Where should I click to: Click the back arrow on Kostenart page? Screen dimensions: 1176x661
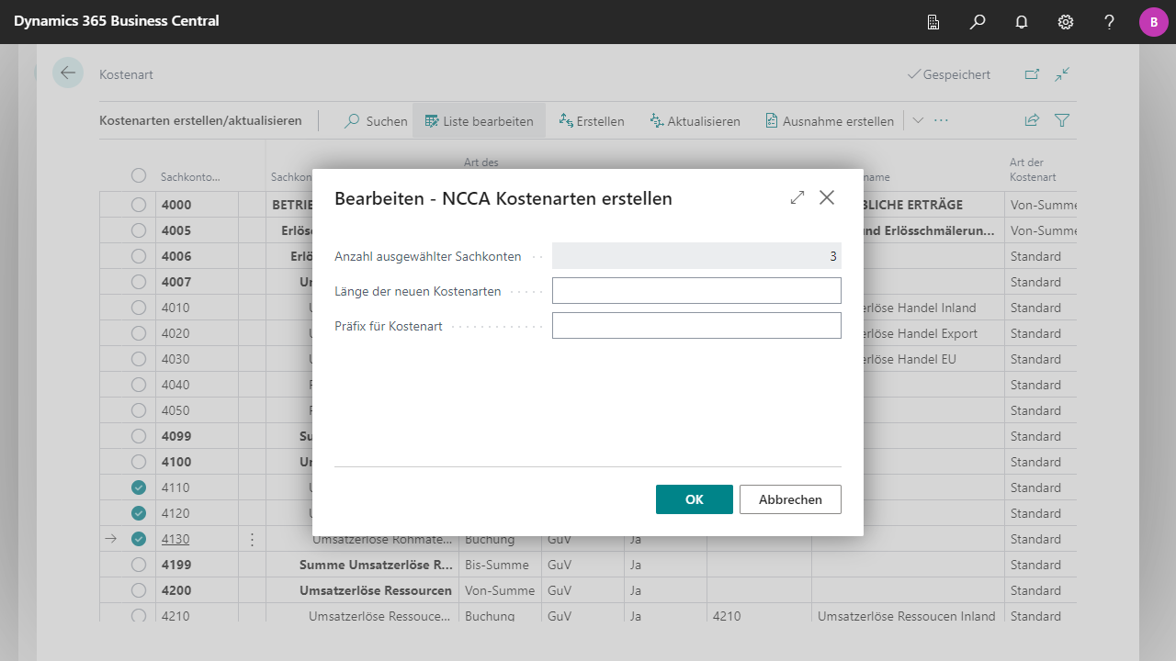click(68, 73)
